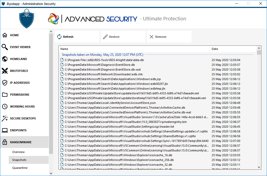The width and height of the screenshot is (267, 176).
Task: Click file icon beside EventStore.db-wal
Action: click(62, 70)
